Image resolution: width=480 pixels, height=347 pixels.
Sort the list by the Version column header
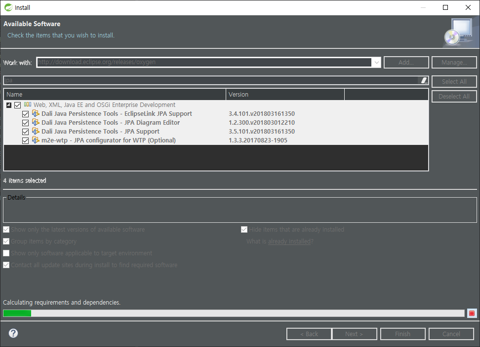pos(285,94)
